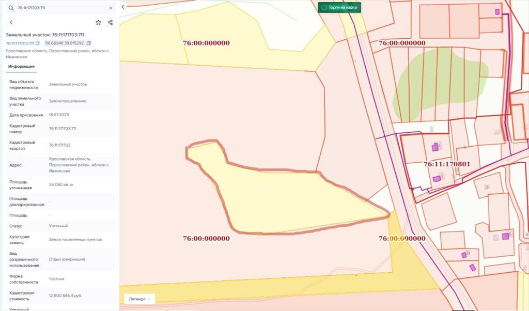Viewport: 529px width, 311px height.
Task: Click the cadastral number link under the title
Action: [x=20, y=43]
